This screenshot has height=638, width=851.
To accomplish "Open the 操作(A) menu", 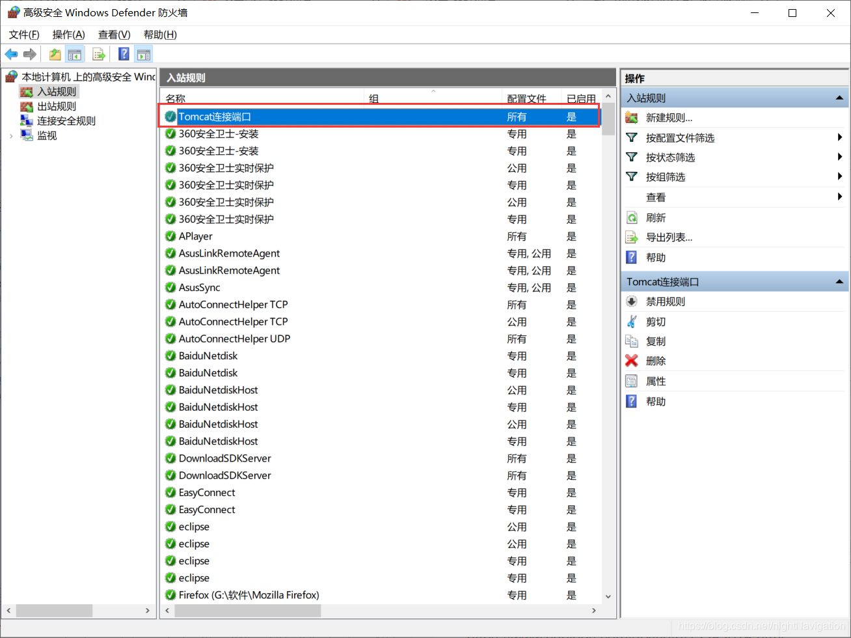I will tap(69, 35).
